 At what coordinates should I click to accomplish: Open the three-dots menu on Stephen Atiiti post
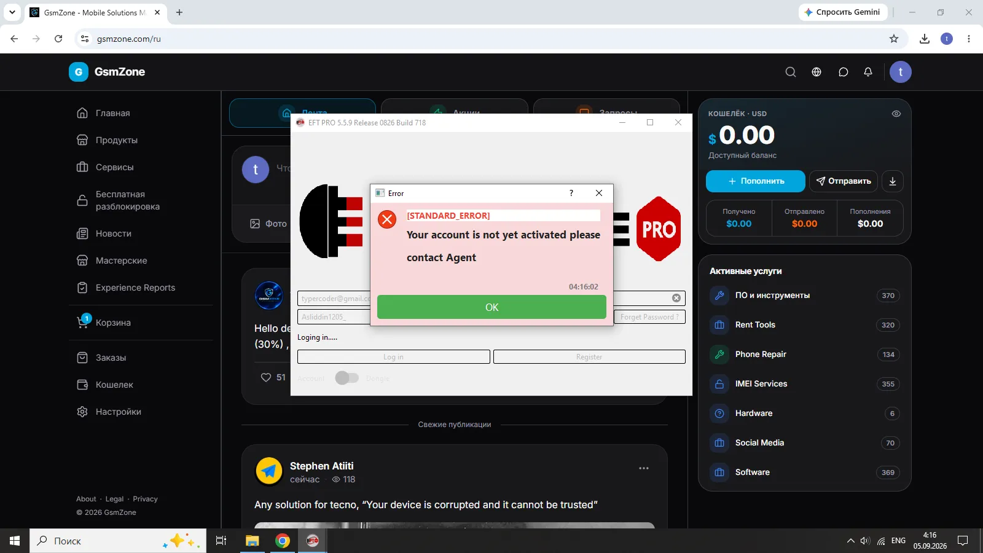[644, 468]
